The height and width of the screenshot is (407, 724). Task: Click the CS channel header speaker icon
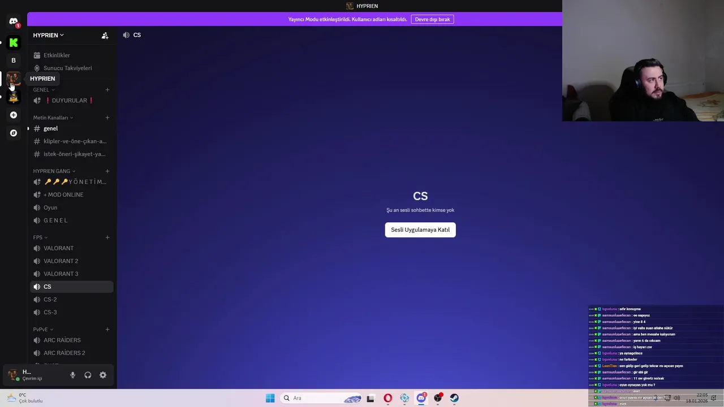[x=126, y=35]
